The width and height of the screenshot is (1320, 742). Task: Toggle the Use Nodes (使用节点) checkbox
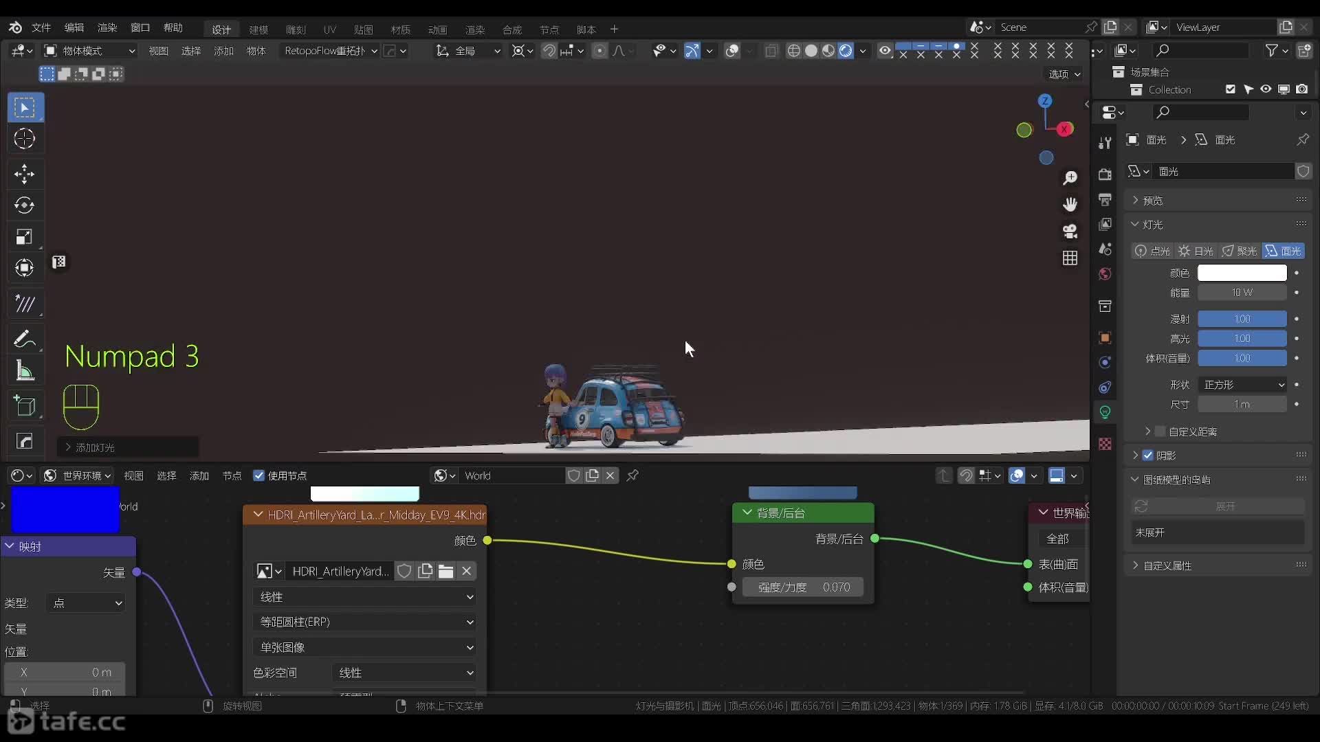pos(259,475)
